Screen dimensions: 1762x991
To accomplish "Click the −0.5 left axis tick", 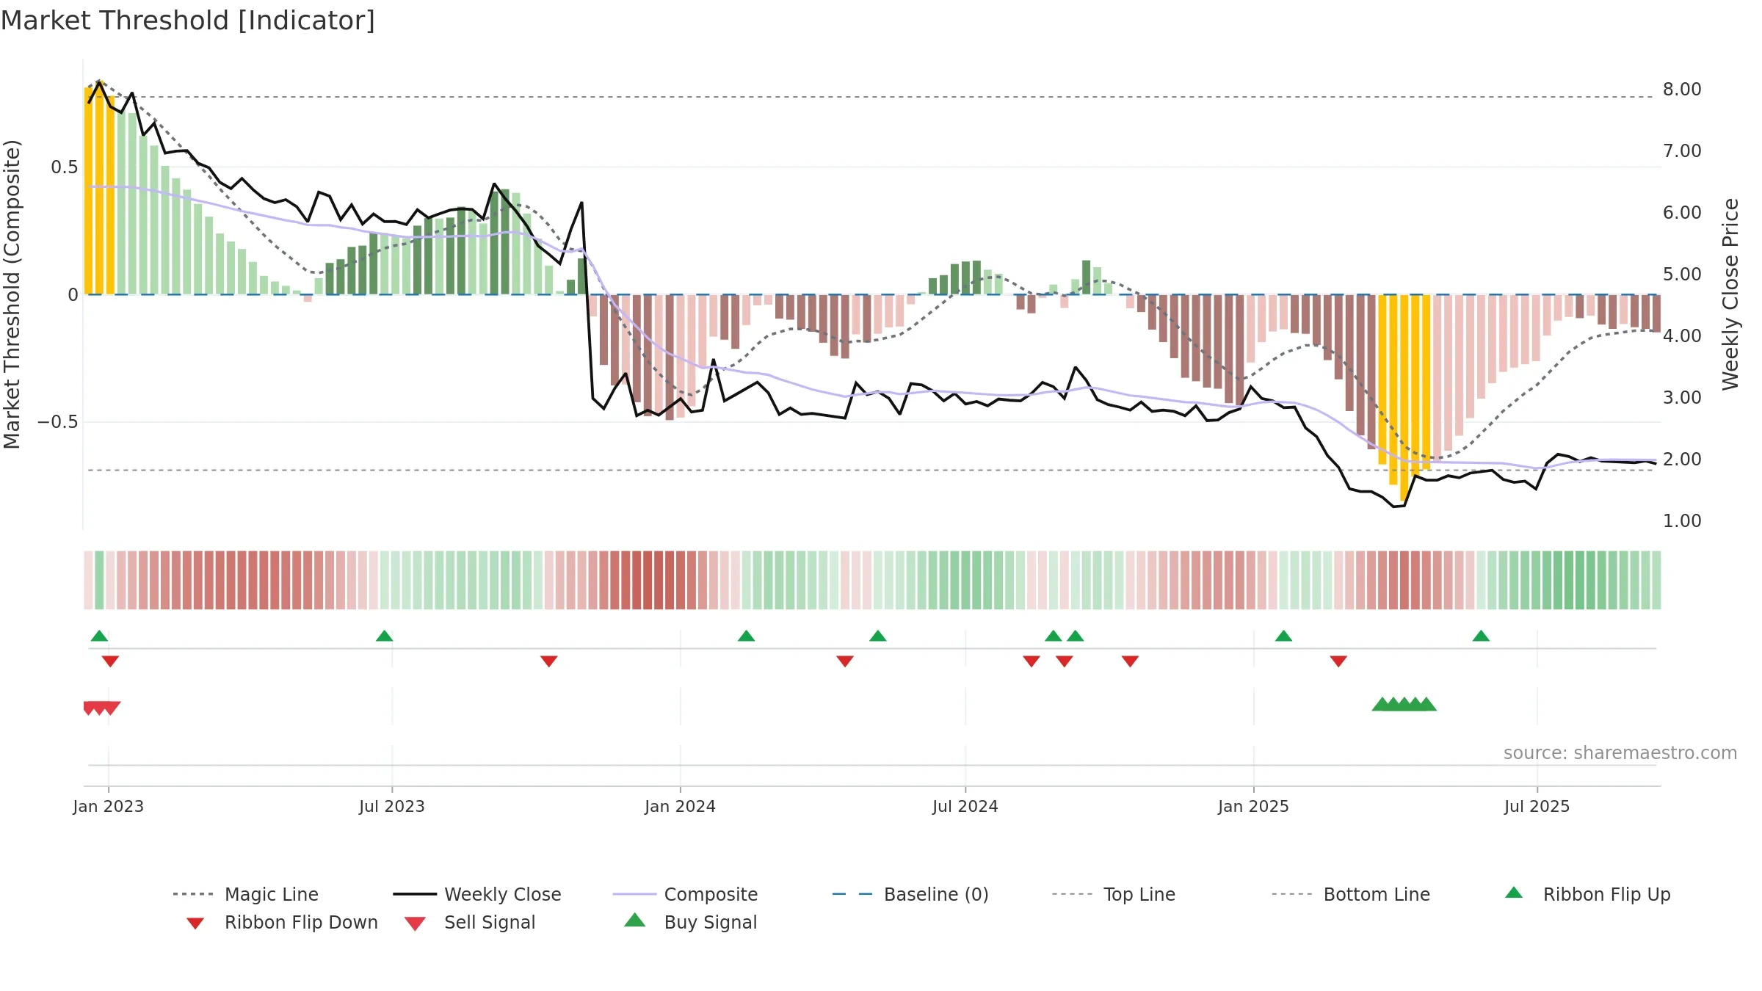I will [57, 422].
